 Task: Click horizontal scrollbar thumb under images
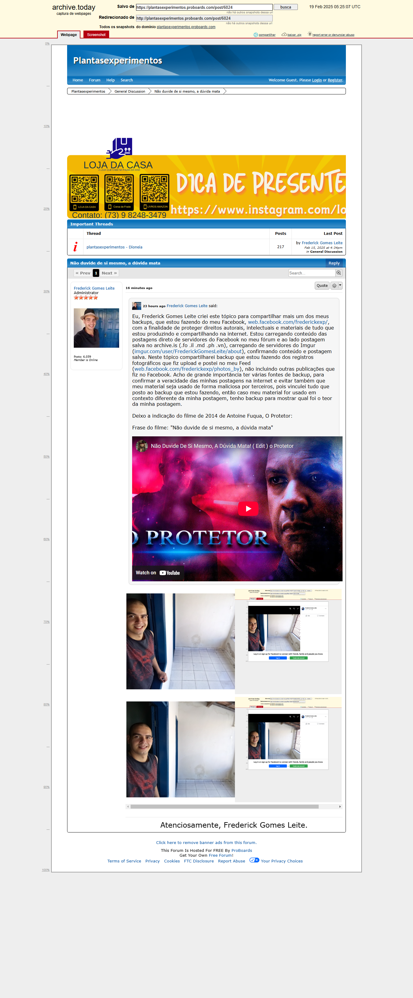pos(225,806)
